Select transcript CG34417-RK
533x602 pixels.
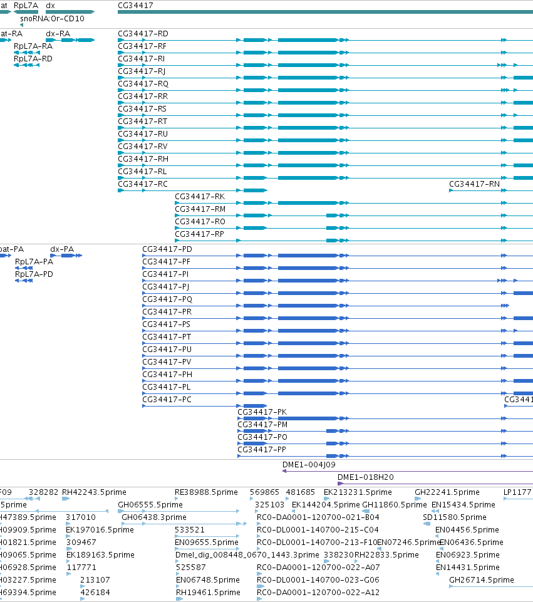(200, 197)
